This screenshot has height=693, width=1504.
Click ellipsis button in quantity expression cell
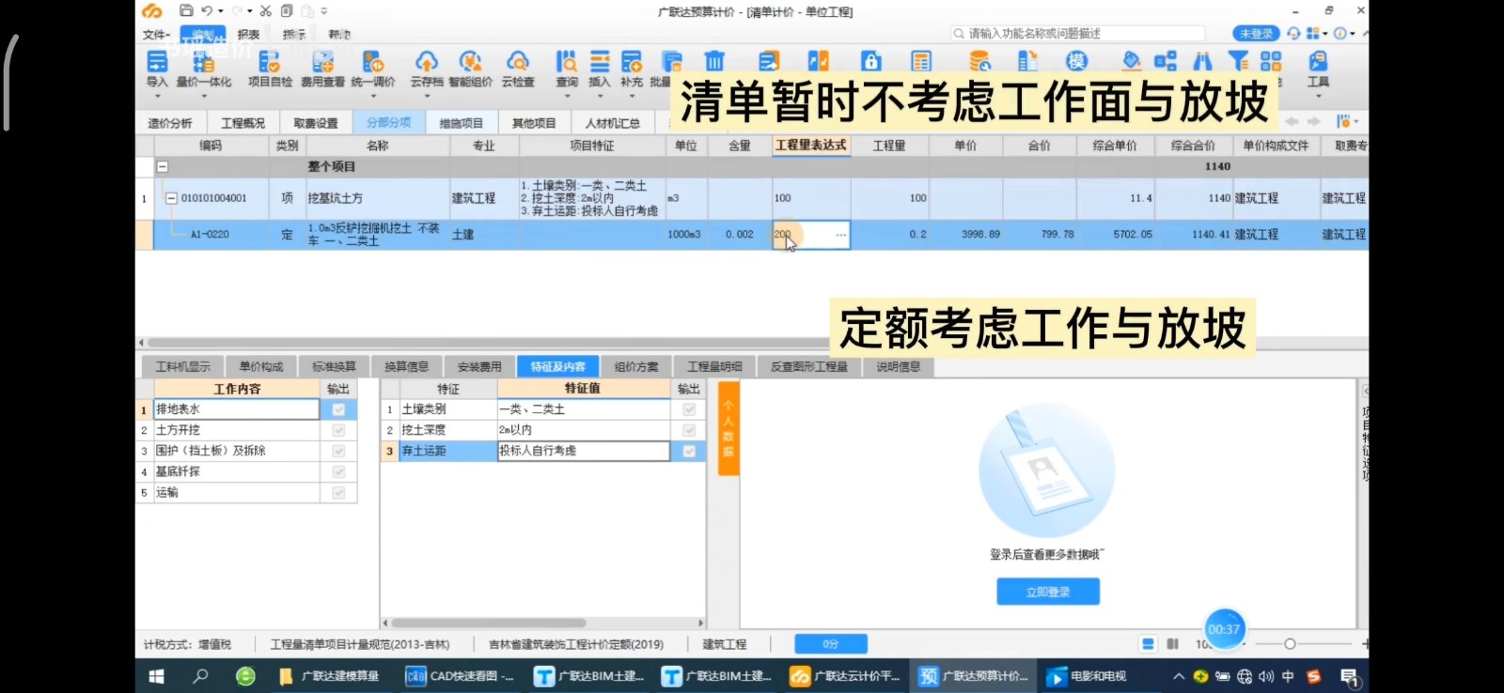pyautogui.click(x=840, y=235)
